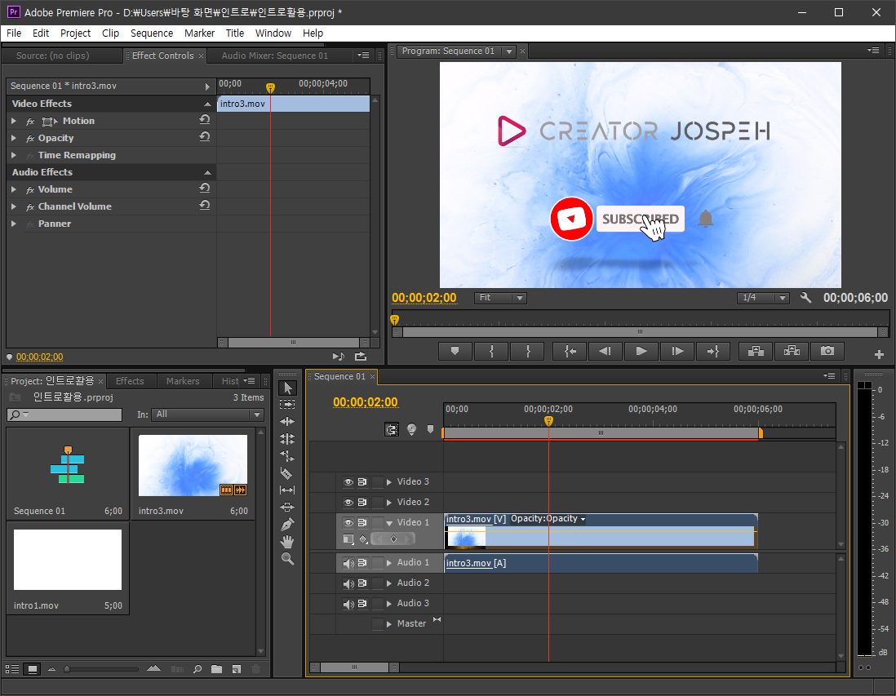The width and height of the screenshot is (896, 696).
Task: Click the Play button in Program monitor
Action: tap(641, 351)
